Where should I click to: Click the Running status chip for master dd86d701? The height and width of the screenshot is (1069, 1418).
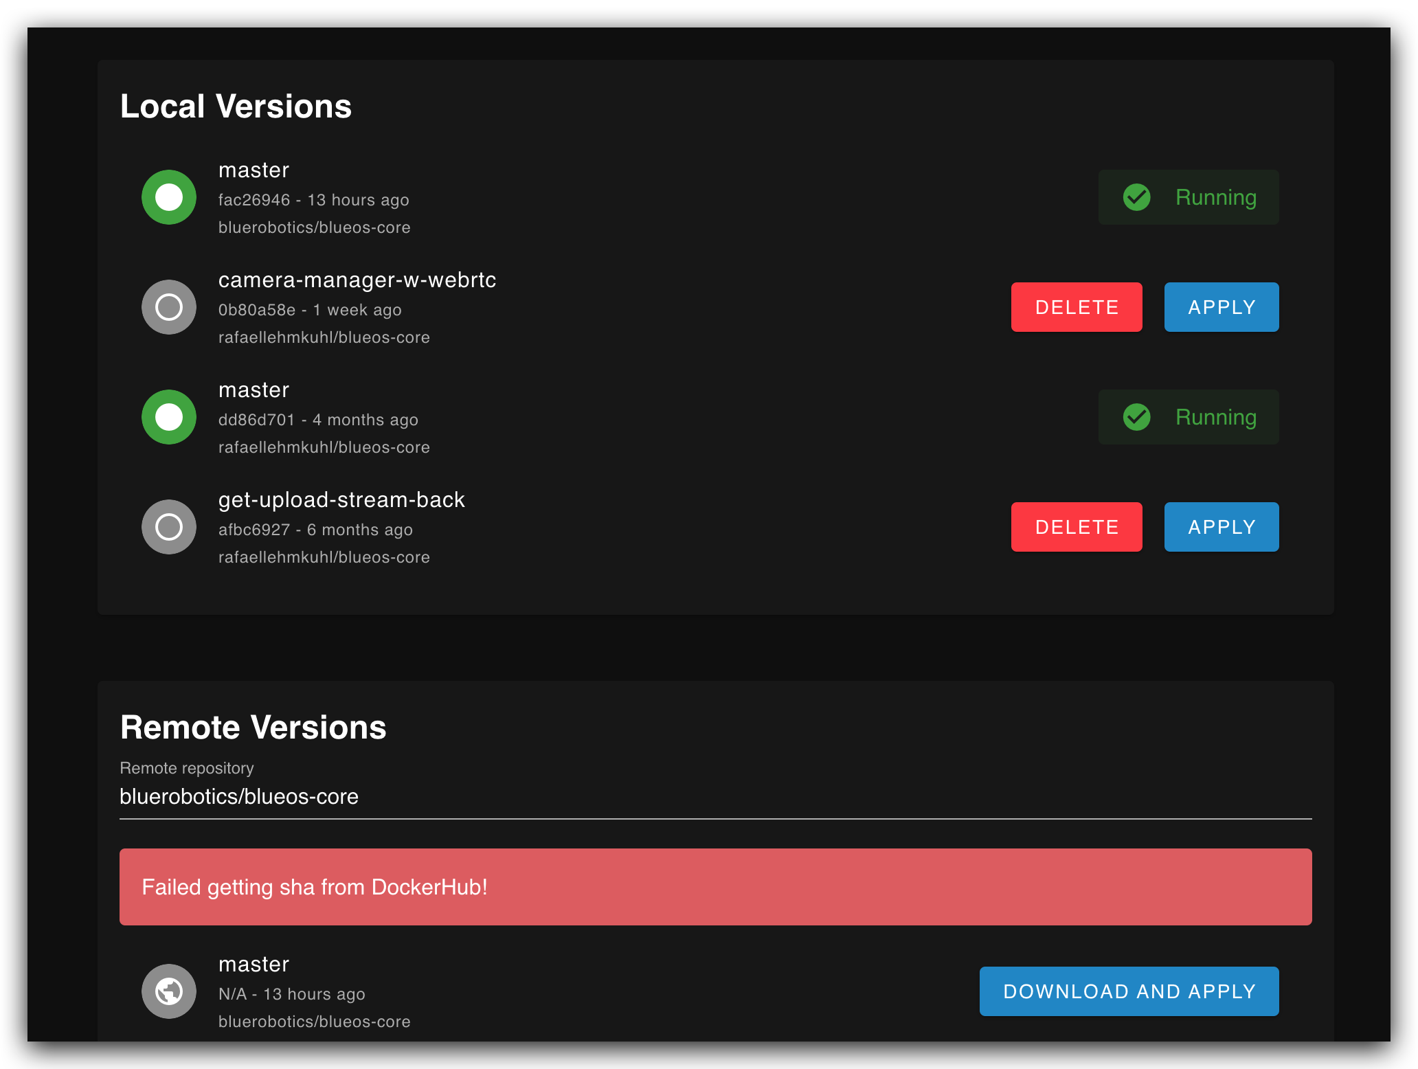pos(1189,417)
